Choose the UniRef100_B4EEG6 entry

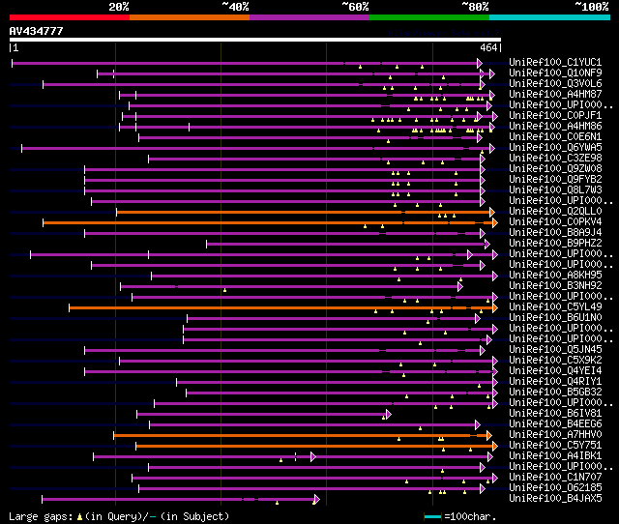[x=555, y=424]
